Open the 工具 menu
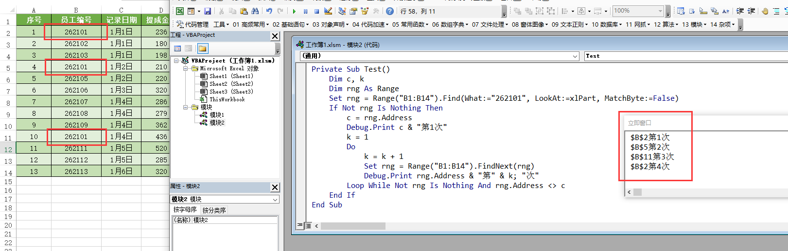The image size is (788, 251). coord(221,24)
